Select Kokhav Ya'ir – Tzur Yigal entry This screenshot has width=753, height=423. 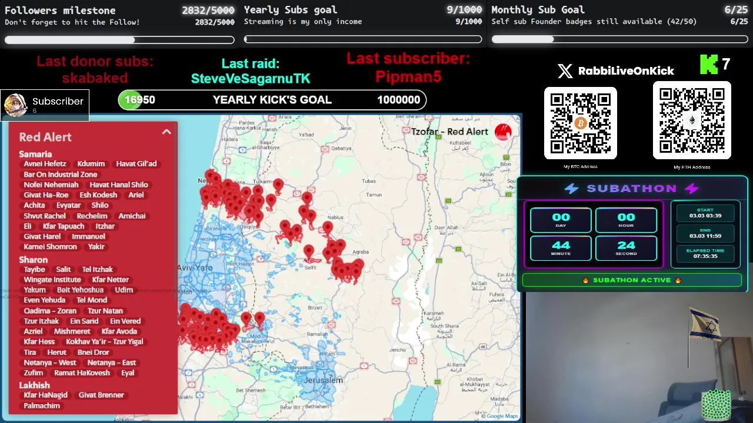pyautogui.click(x=105, y=342)
